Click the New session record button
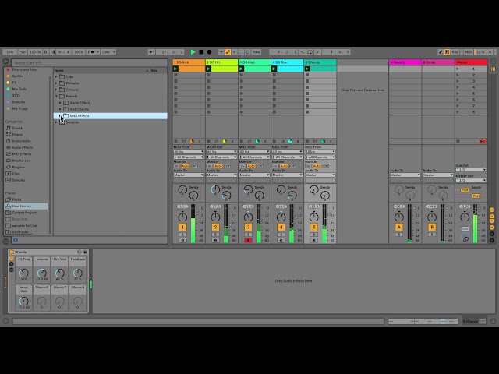Screen dimensions: 499x374 (x=257, y=52)
